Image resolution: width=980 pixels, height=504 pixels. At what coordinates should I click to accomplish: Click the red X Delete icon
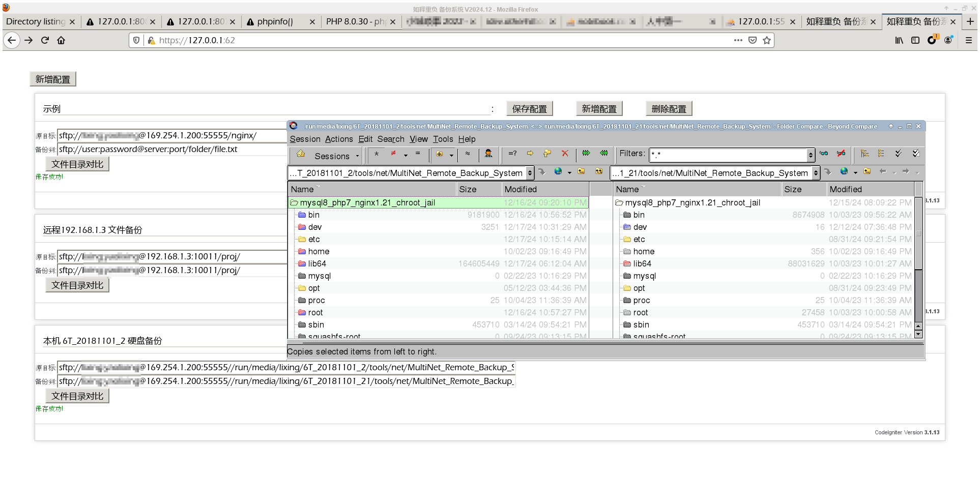tap(564, 154)
